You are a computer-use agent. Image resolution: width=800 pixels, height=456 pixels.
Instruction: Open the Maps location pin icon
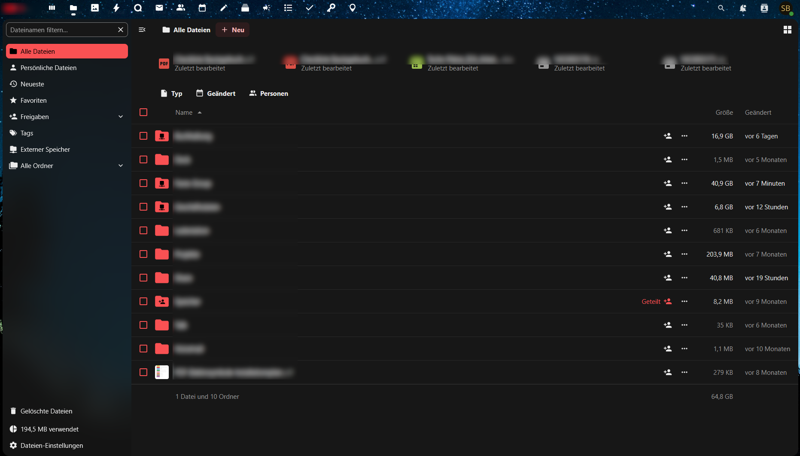click(x=353, y=8)
